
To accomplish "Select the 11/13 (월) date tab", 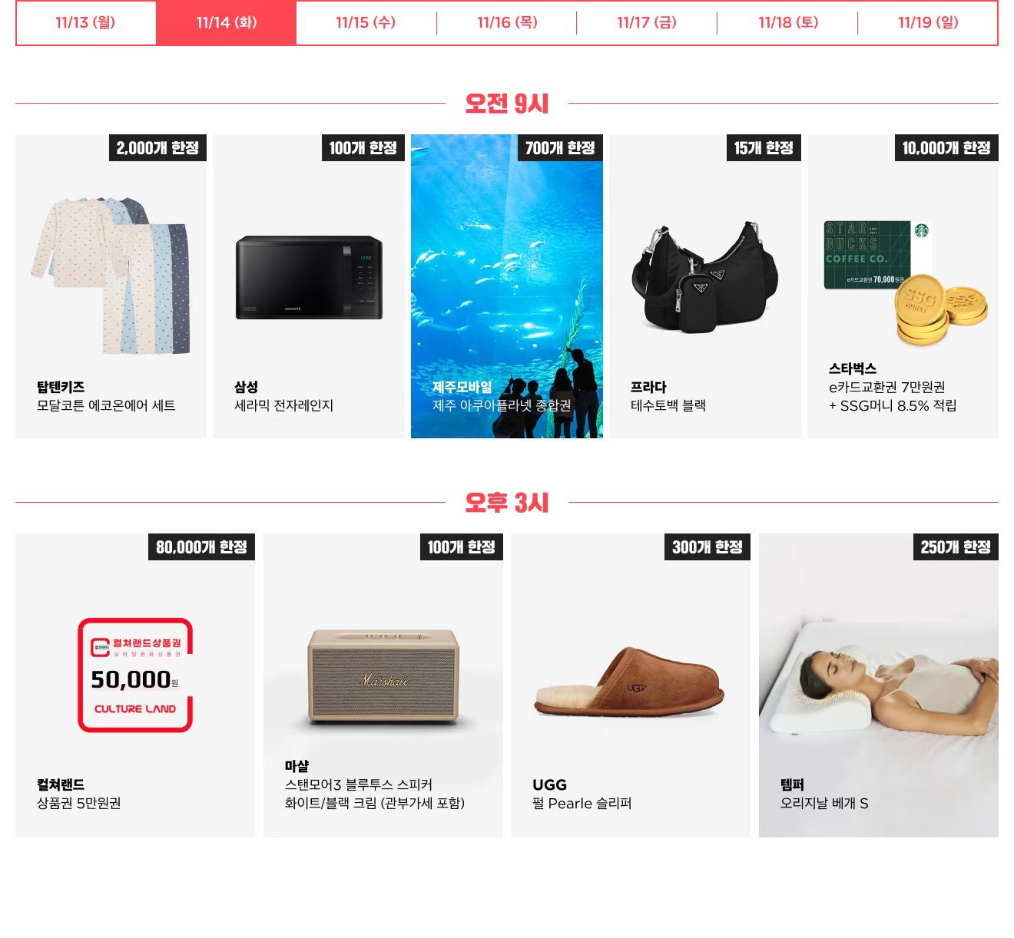I will [85, 22].
